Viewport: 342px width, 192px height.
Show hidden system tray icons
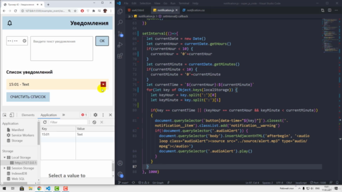pyautogui.click(x=299, y=188)
